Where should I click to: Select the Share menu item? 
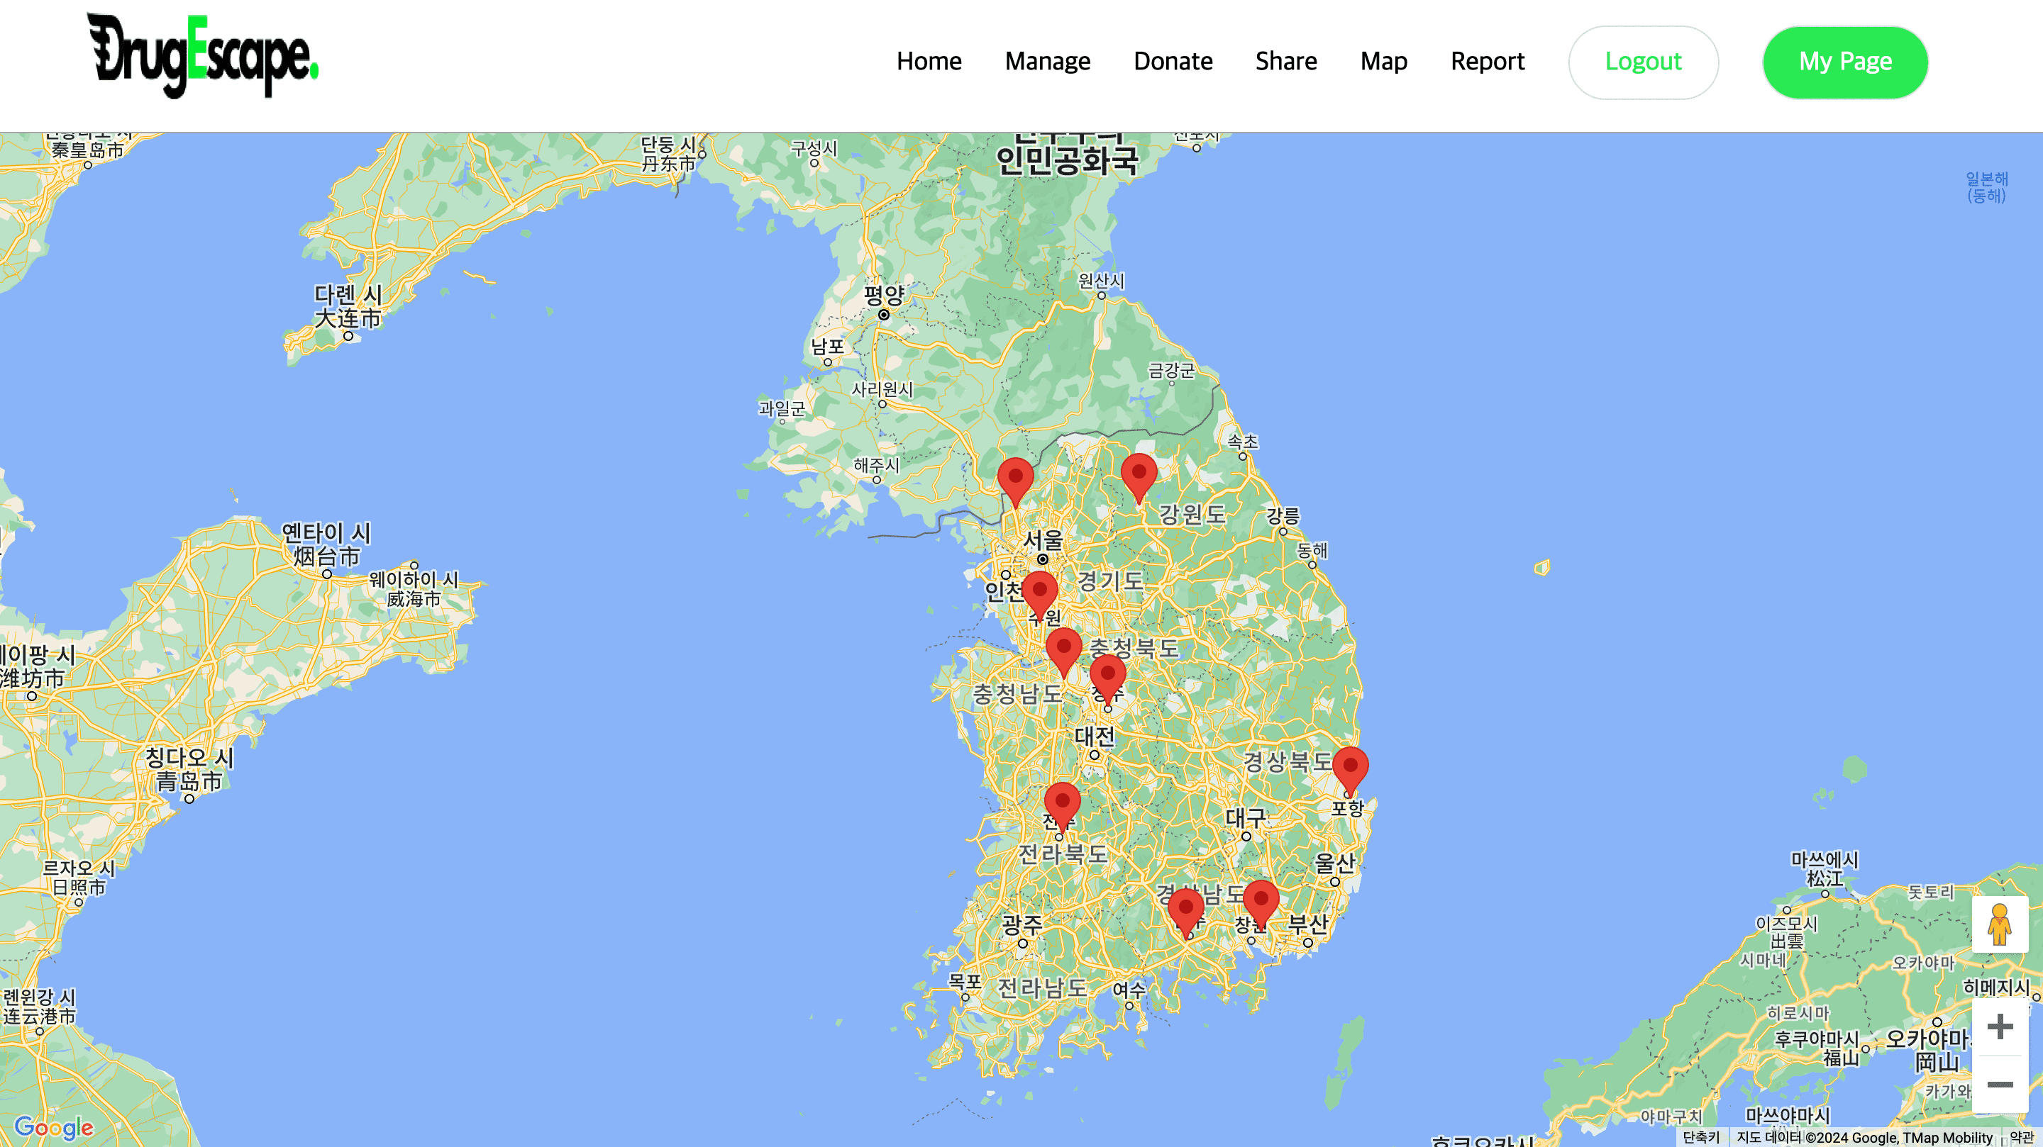coord(1285,61)
